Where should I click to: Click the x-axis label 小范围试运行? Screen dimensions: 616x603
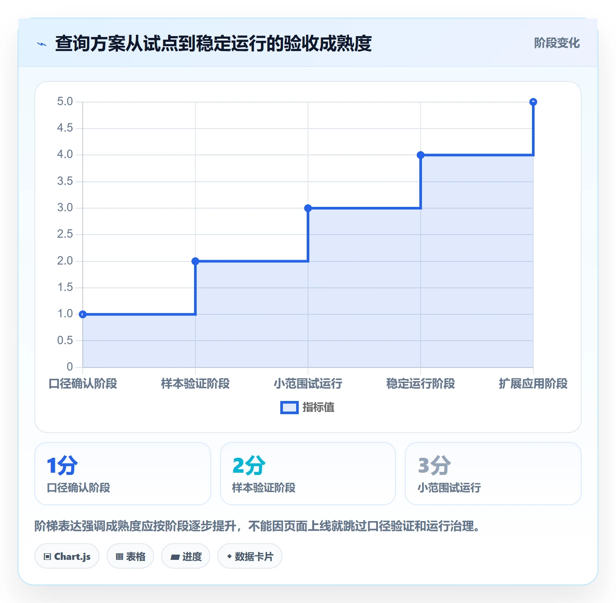(308, 384)
